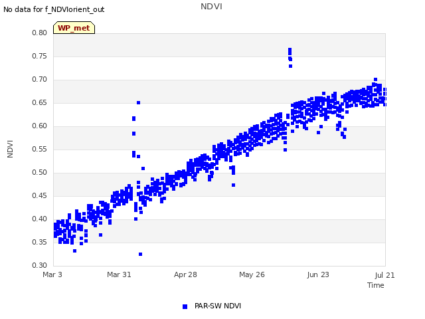Click the 0.40 y-axis value
Image resolution: width=425 pixels, height=319 pixels.
[40, 219]
